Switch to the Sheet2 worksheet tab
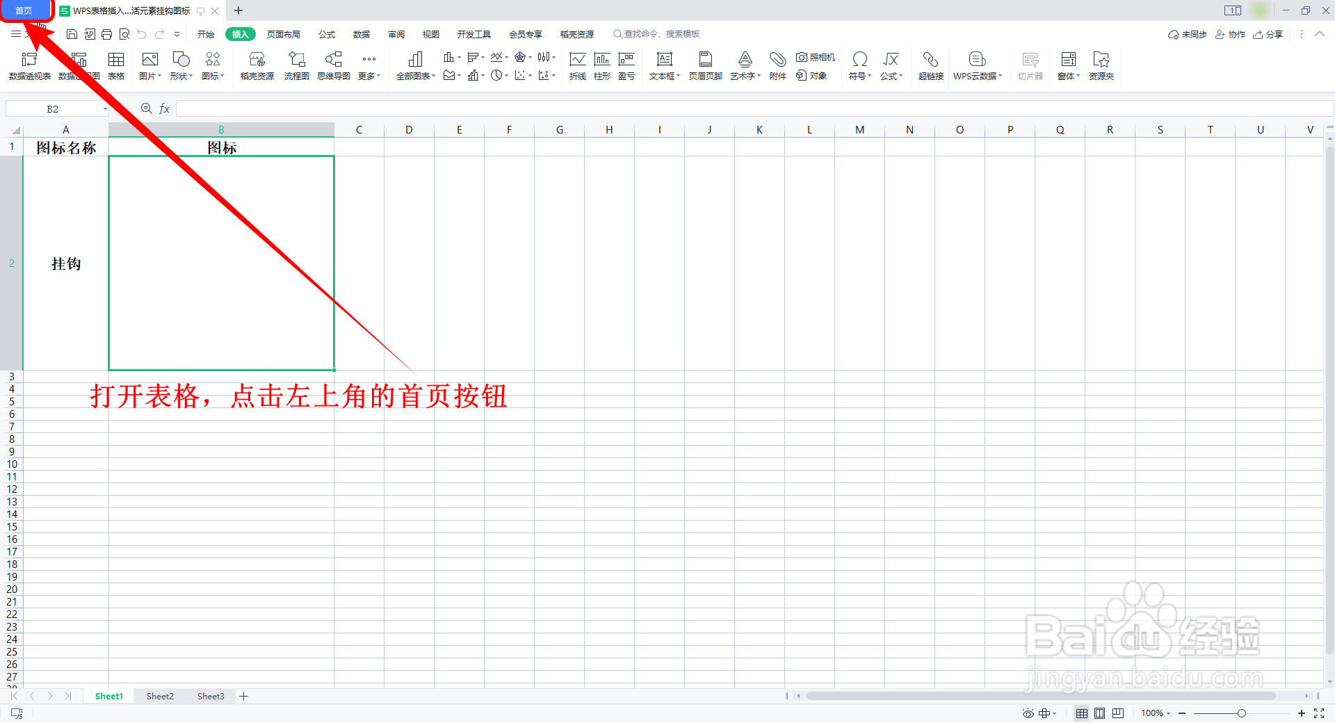Viewport: 1335px width, 723px height. 159,696
